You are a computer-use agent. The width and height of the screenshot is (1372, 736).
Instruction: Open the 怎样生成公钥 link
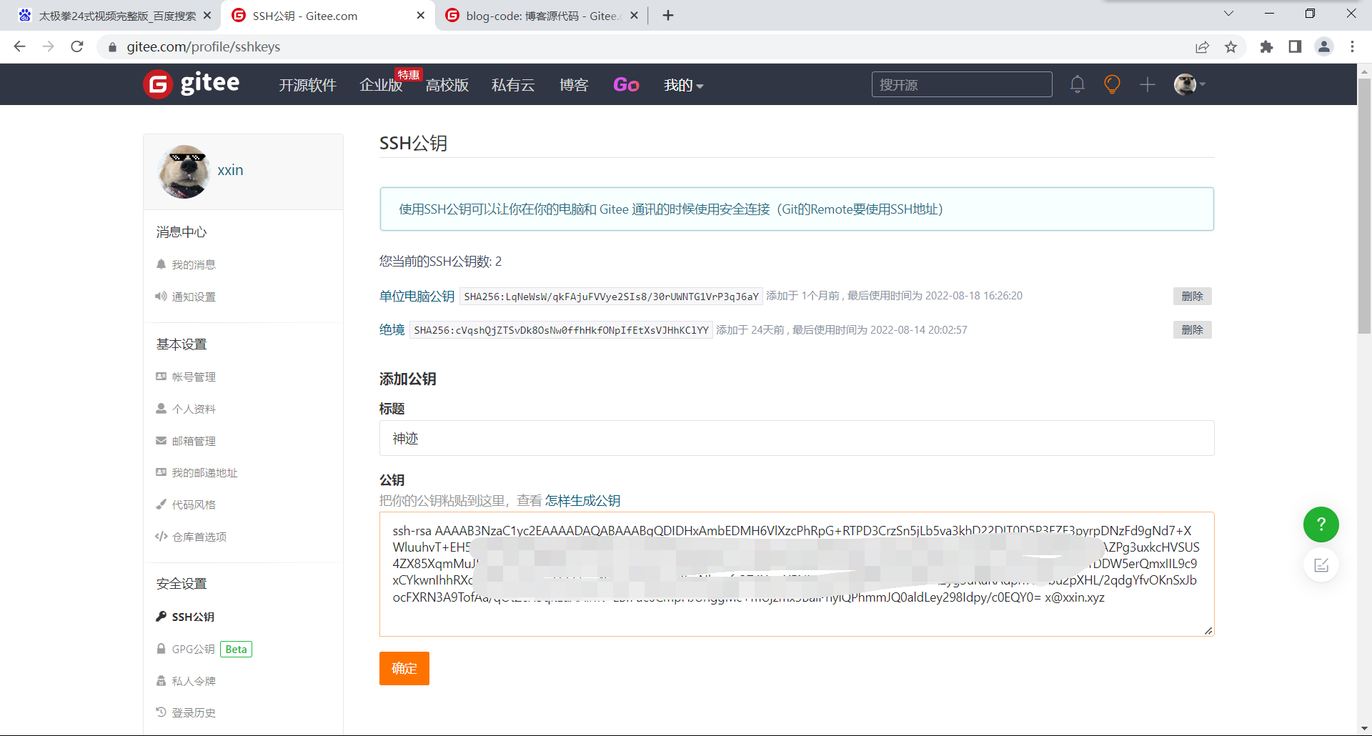[x=582, y=500]
